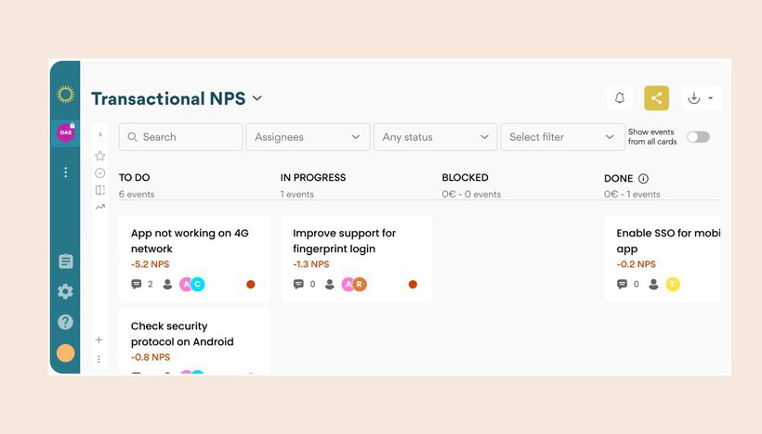Click the download icon

click(694, 98)
